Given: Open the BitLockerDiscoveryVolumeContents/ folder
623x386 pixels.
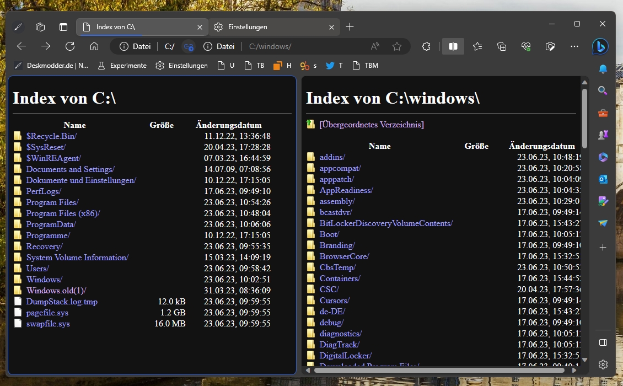Looking at the screenshot, I should click(386, 223).
